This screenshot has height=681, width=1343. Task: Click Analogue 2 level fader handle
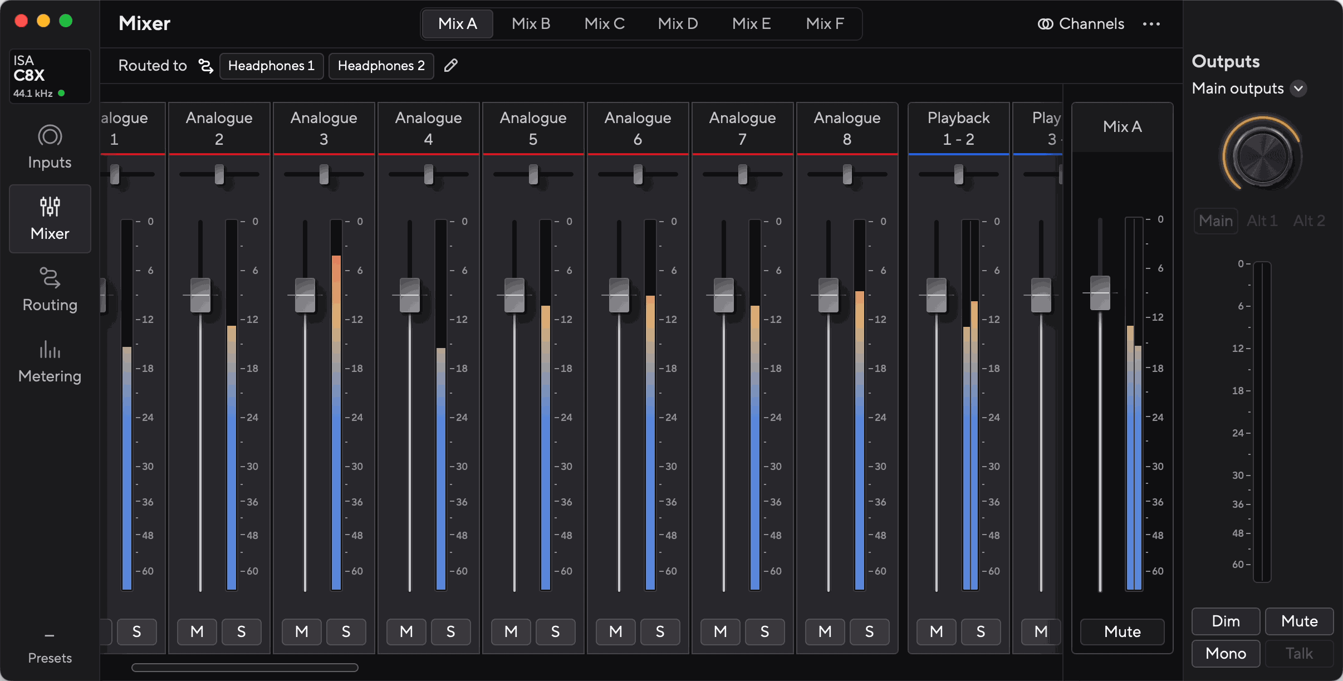pyautogui.click(x=200, y=295)
